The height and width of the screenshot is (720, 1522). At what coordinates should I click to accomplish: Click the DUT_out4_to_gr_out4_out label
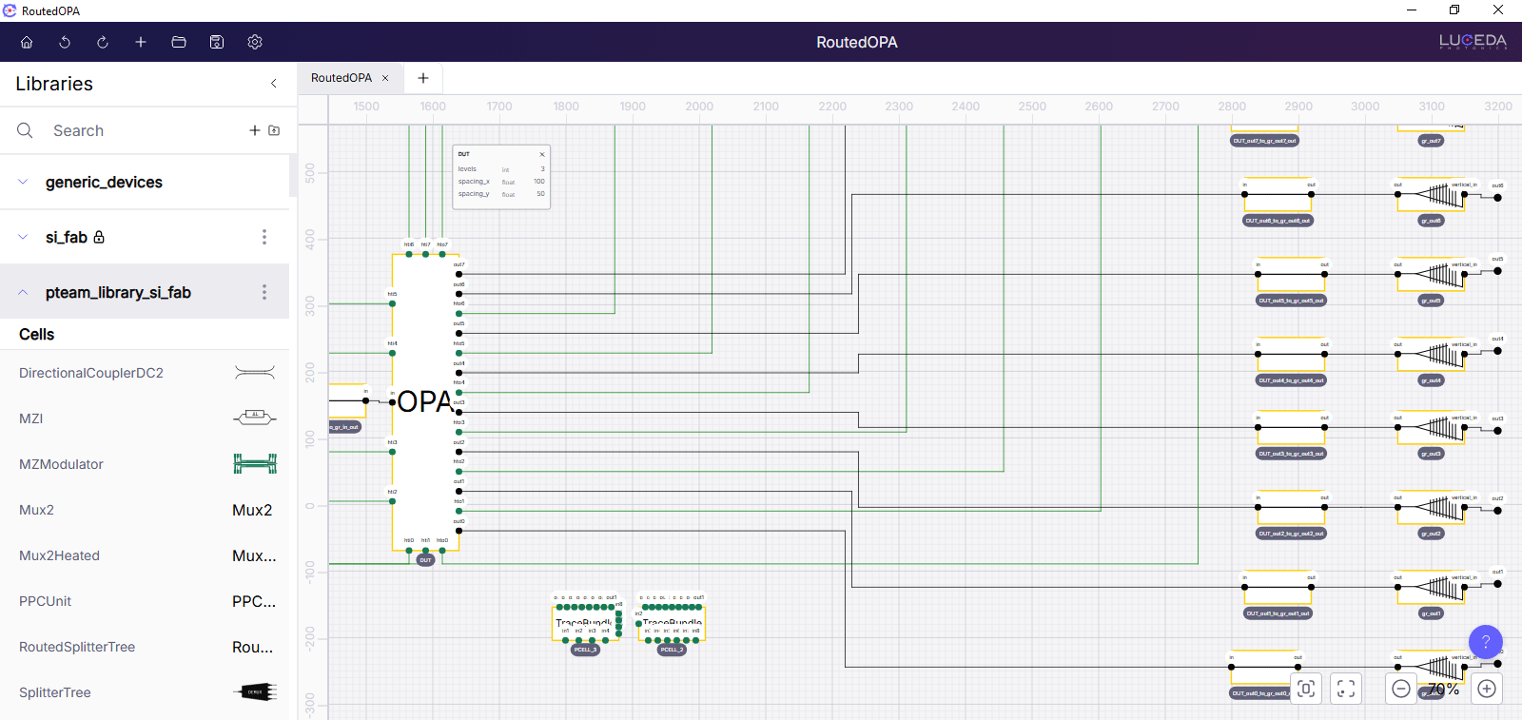pos(1291,380)
